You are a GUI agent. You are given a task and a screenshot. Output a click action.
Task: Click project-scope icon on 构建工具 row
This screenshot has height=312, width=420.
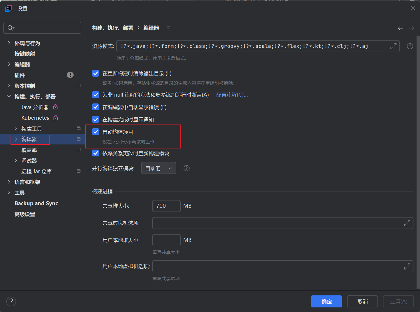click(79, 128)
